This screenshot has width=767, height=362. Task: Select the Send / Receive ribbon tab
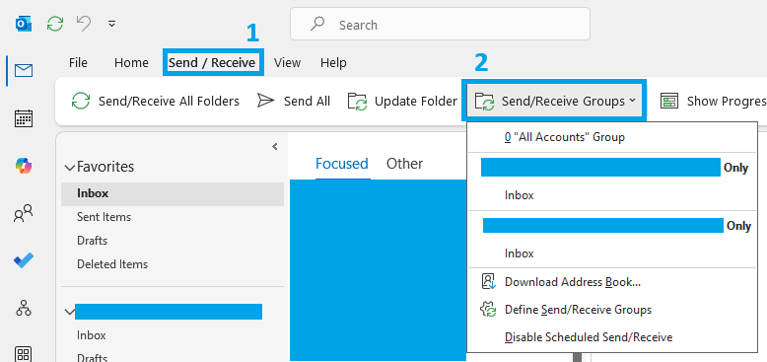[x=212, y=62]
